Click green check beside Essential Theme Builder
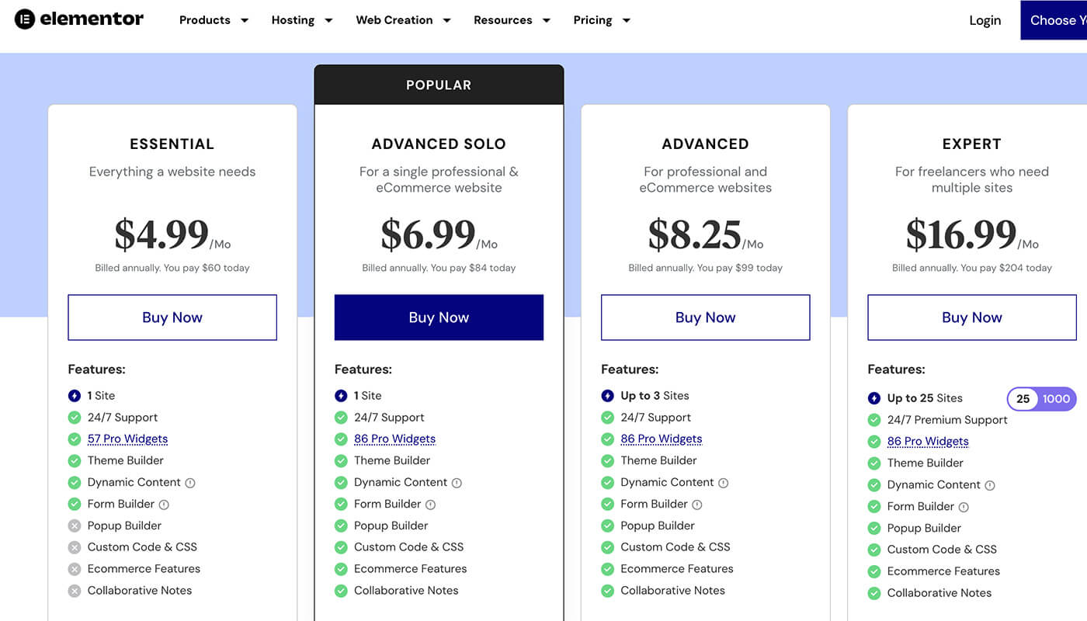The width and height of the screenshot is (1087, 621). (75, 461)
